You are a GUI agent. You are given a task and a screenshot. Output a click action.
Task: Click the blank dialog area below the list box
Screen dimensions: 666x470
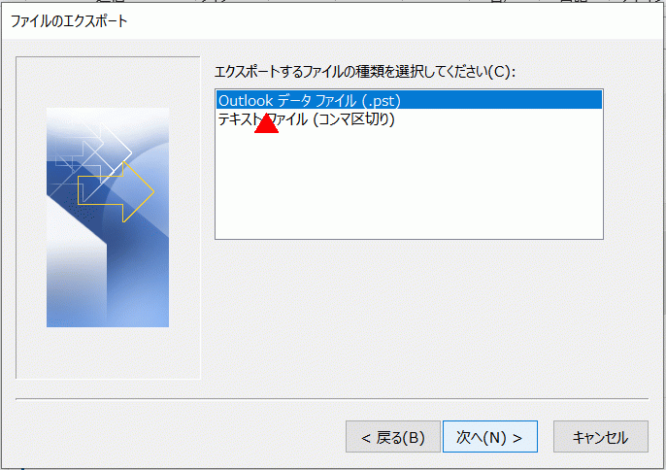[409, 319]
